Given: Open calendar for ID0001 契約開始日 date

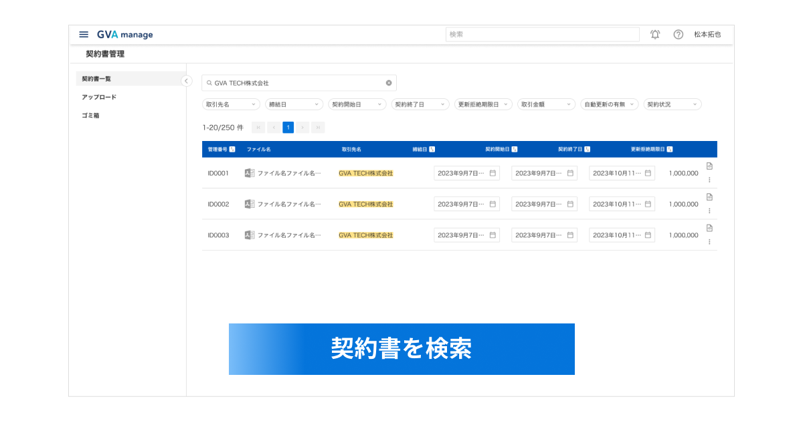Looking at the screenshot, I should pos(570,173).
